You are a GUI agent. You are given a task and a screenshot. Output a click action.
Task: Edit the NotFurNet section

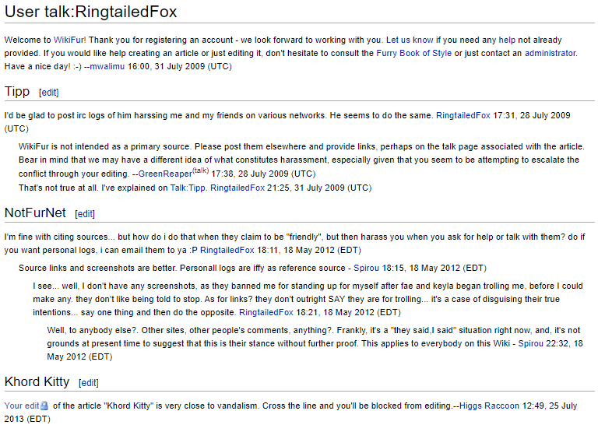tap(85, 214)
